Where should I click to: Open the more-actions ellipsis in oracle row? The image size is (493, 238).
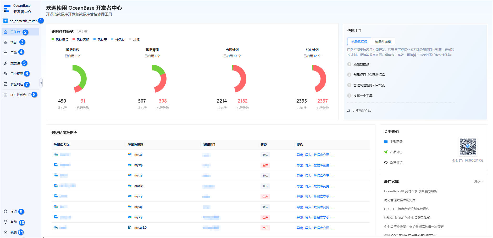(333, 186)
